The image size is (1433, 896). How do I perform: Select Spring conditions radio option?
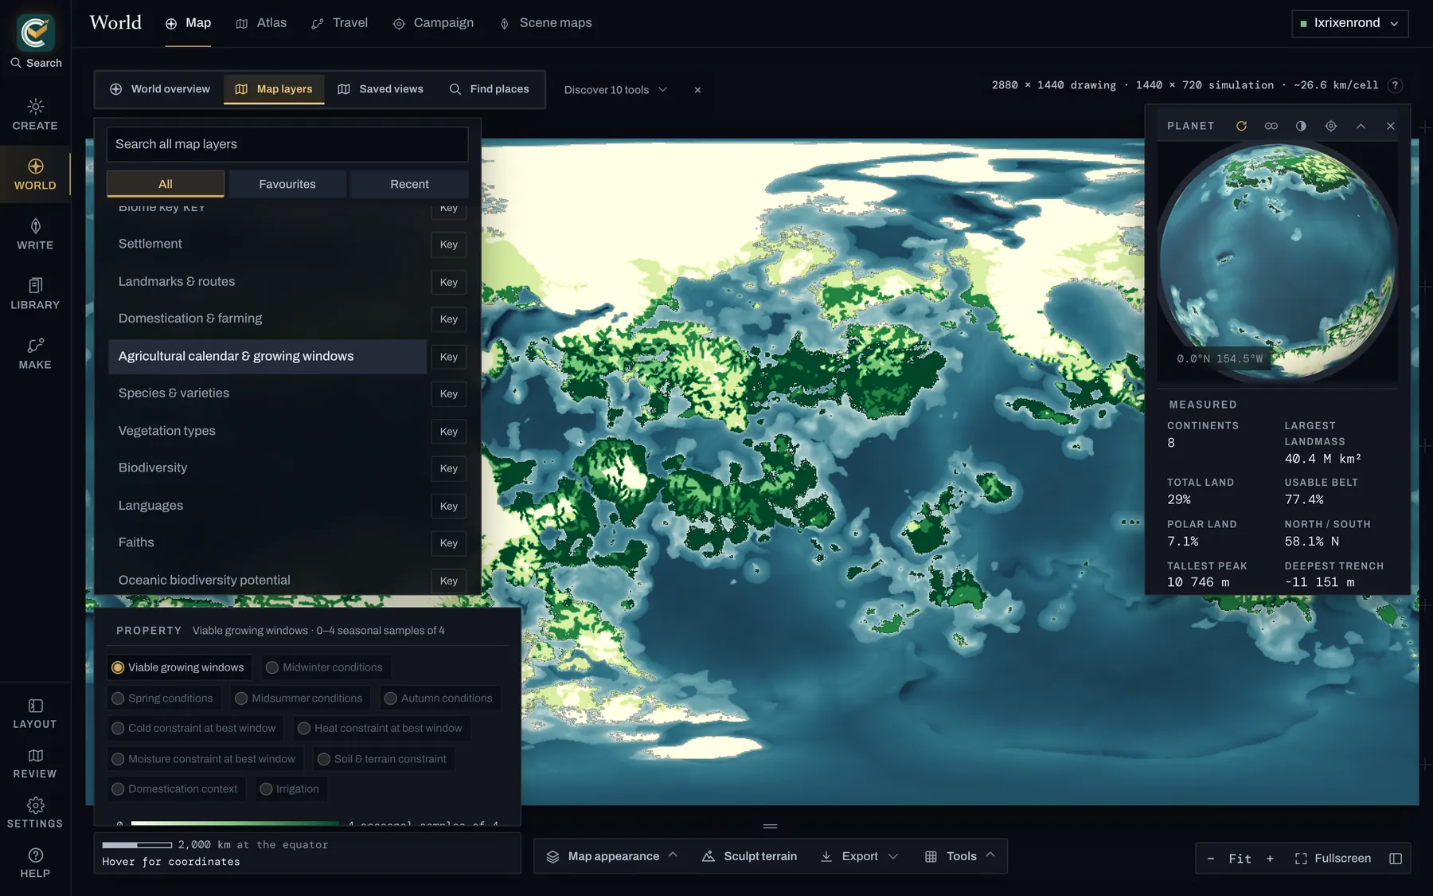point(163,698)
